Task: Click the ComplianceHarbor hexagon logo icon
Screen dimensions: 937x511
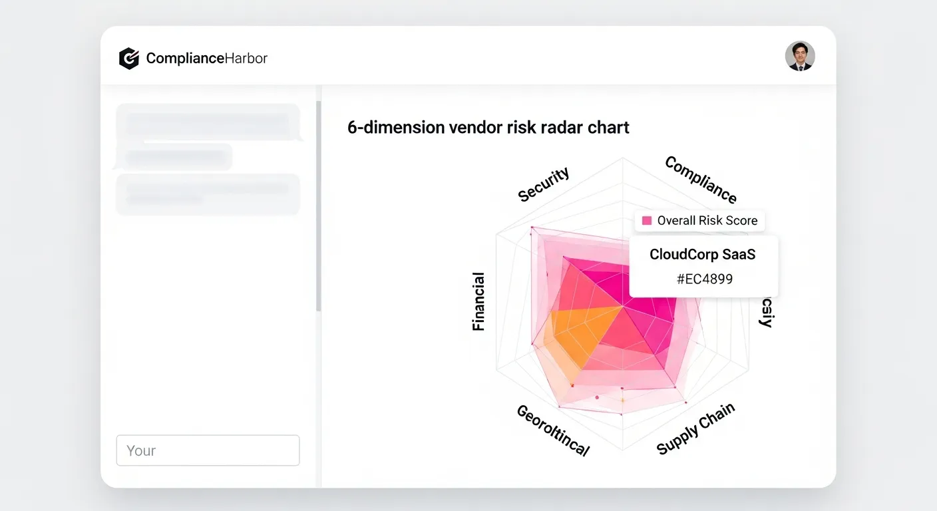Action: coord(129,59)
